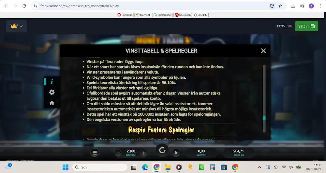Screen dimensions: 326x173
Task: Click the green Sätt in deposit button
Action: [x=306, y=26]
